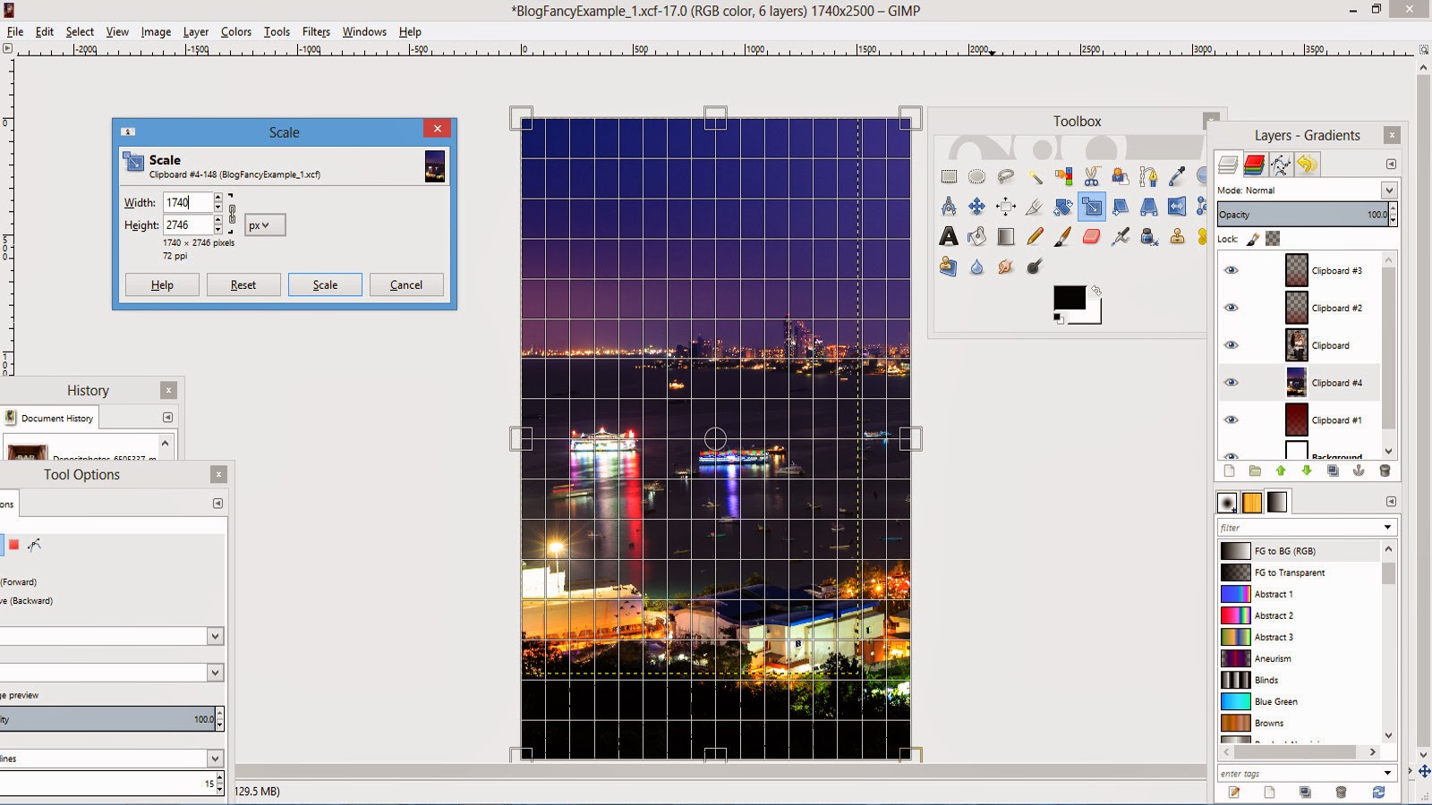This screenshot has height=805, width=1432.
Task: Select the Rectangle Select tool in Toolbox
Action: [x=949, y=177]
